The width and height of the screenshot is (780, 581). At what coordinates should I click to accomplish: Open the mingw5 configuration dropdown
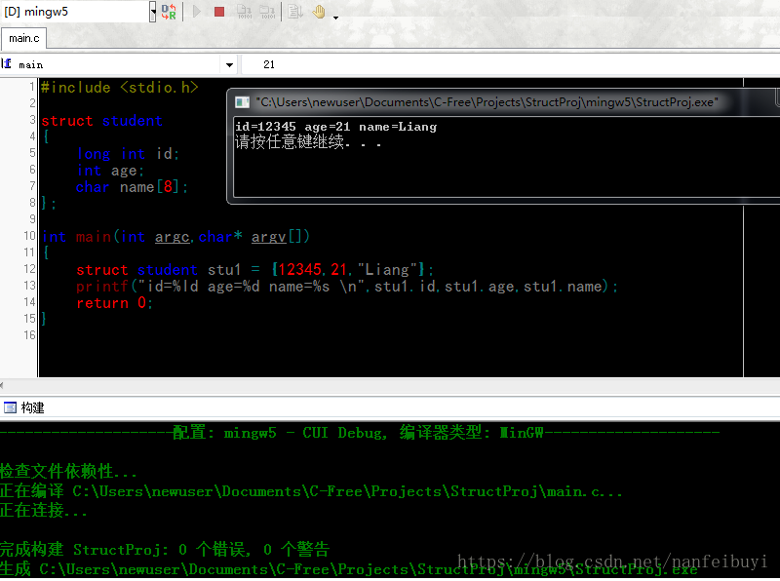click(153, 12)
